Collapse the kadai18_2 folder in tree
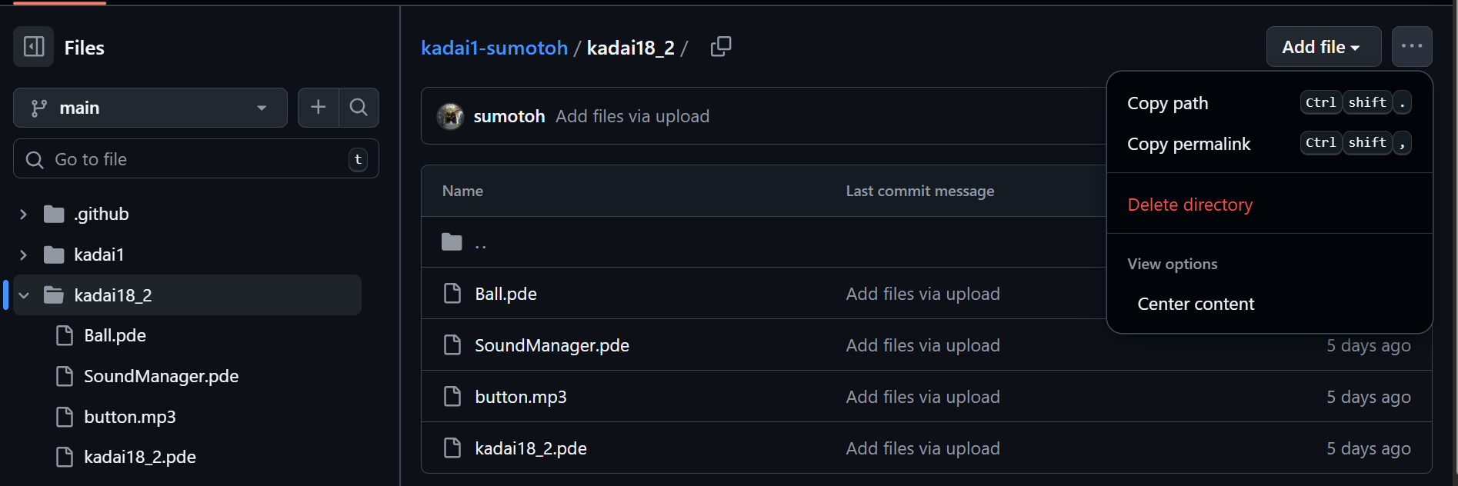Viewport: 1458px width, 486px height. pos(24,295)
